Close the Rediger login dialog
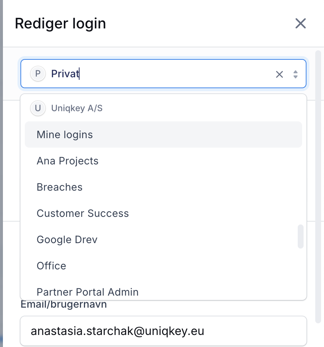Screen dimensions: 324x347 pos(301,23)
